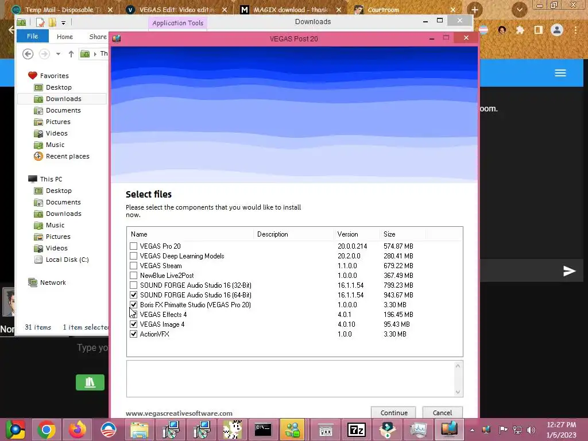Click the volume speaker tray icon
The height and width of the screenshot is (441, 588).
tap(531, 430)
